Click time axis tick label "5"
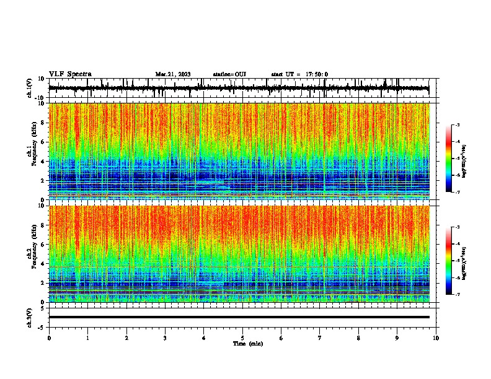 pyautogui.click(x=242, y=338)
